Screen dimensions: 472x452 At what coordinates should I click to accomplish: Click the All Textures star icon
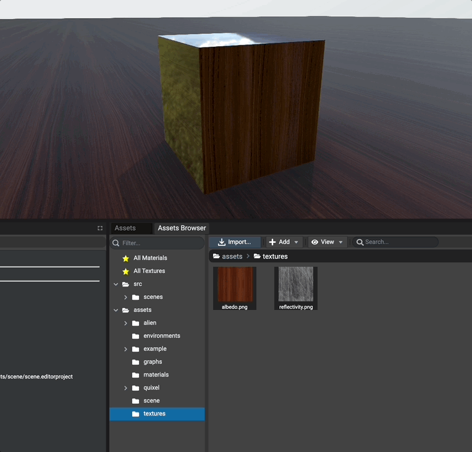coord(126,272)
